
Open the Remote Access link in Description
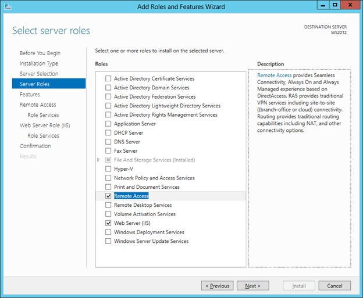[275, 75]
